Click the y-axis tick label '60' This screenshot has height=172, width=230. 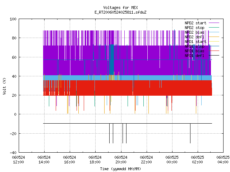click(x=14, y=57)
